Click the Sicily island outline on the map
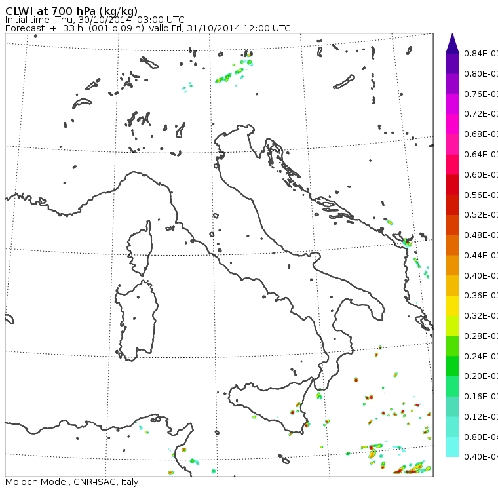 270,405
